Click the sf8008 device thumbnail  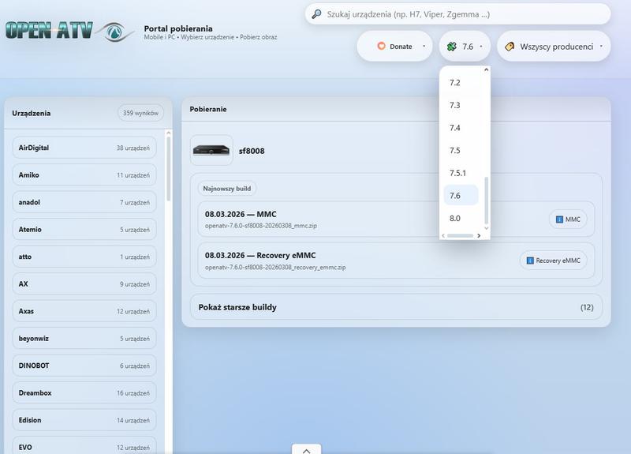211,150
